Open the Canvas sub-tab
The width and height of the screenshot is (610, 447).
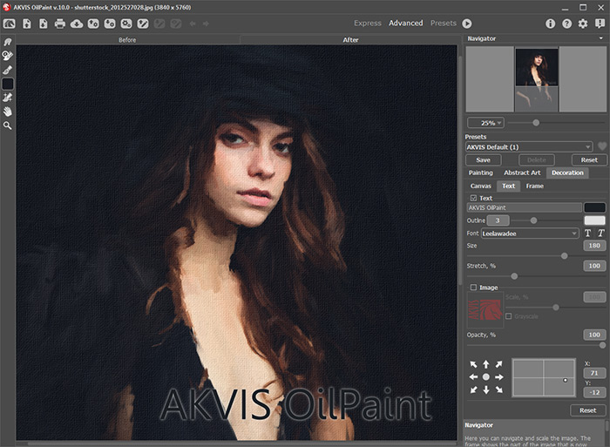(x=481, y=186)
